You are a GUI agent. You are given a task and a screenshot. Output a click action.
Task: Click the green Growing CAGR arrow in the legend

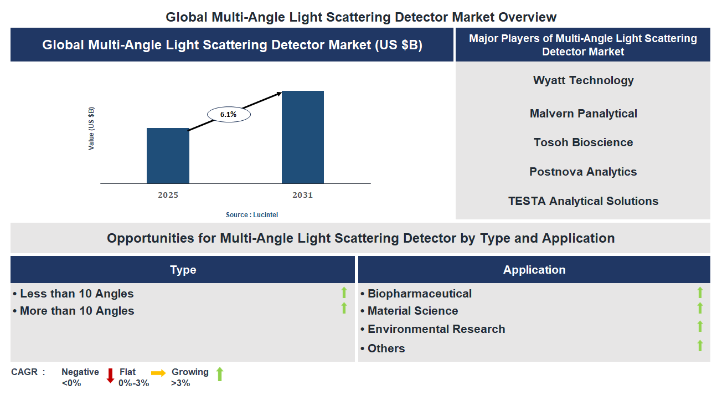point(219,376)
